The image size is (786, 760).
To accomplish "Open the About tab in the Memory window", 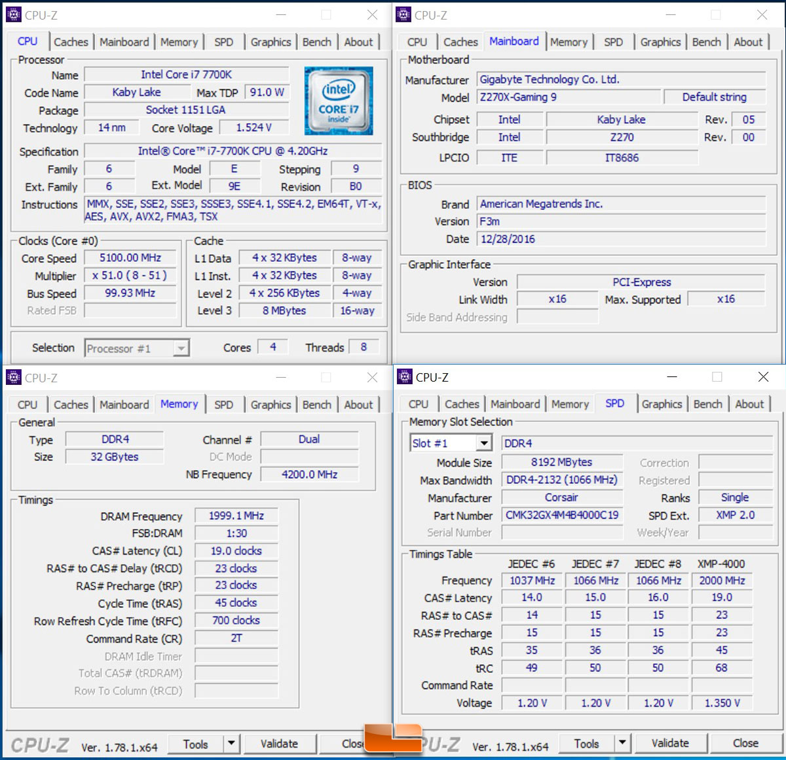I will [x=358, y=405].
